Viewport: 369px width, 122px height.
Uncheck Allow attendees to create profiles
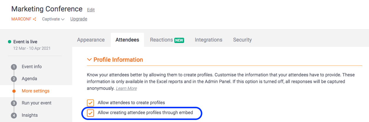pyautogui.click(x=90, y=103)
